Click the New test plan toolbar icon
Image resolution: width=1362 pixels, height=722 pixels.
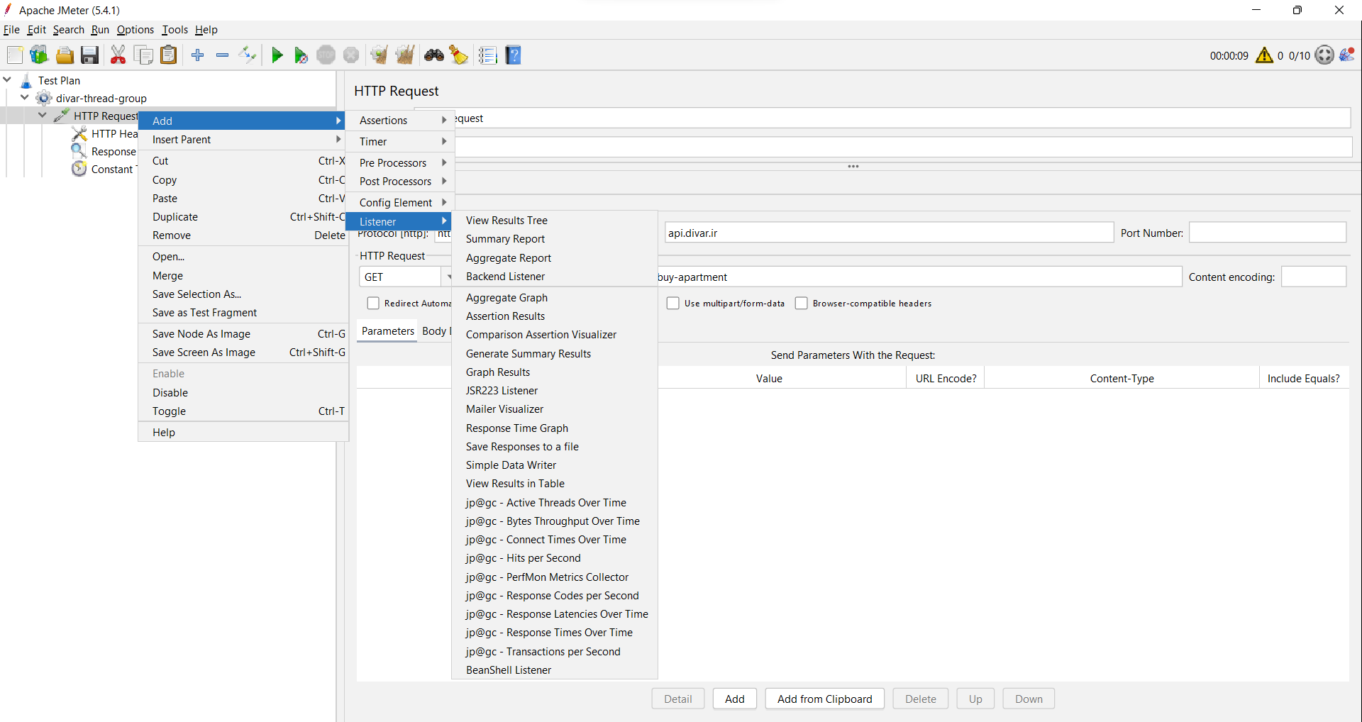[x=14, y=55]
